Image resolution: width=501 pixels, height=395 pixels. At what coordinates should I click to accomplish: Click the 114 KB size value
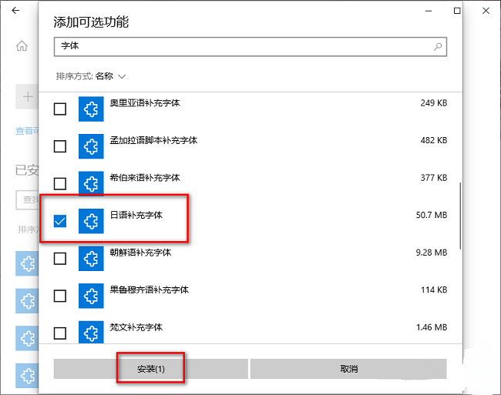[x=434, y=290]
